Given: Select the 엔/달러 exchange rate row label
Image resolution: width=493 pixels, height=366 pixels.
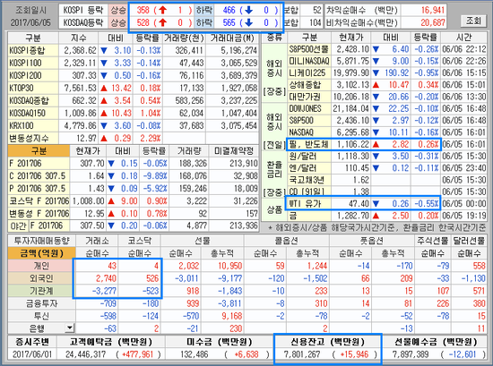Looking at the screenshot, I should tap(309, 168).
